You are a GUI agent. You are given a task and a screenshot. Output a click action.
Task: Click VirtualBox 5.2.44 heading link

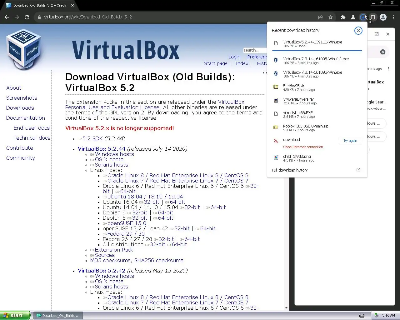click(102, 149)
